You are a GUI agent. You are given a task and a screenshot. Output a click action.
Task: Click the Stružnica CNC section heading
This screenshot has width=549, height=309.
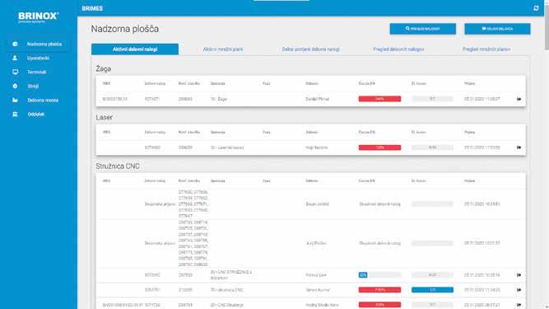coord(118,166)
